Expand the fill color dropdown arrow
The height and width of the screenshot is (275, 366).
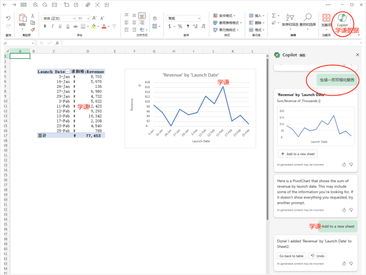[98, 26]
